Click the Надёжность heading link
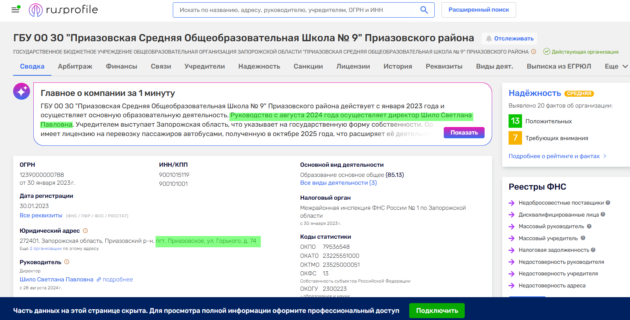The width and height of the screenshot is (630, 320). pos(535,93)
